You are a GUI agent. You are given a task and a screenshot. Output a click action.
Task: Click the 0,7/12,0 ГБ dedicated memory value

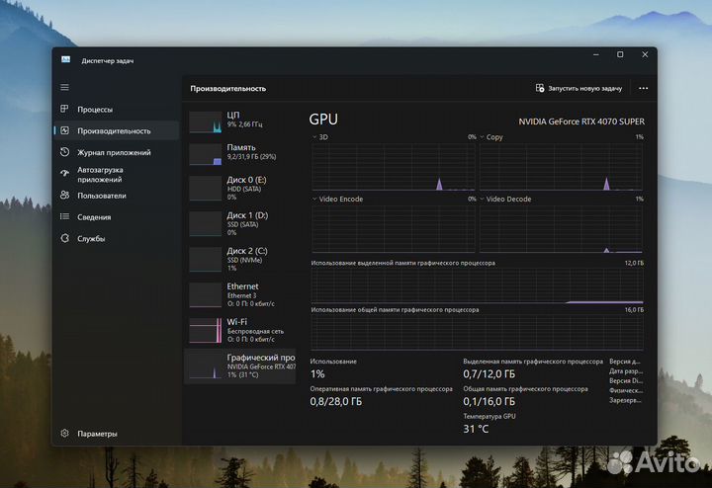click(x=489, y=374)
